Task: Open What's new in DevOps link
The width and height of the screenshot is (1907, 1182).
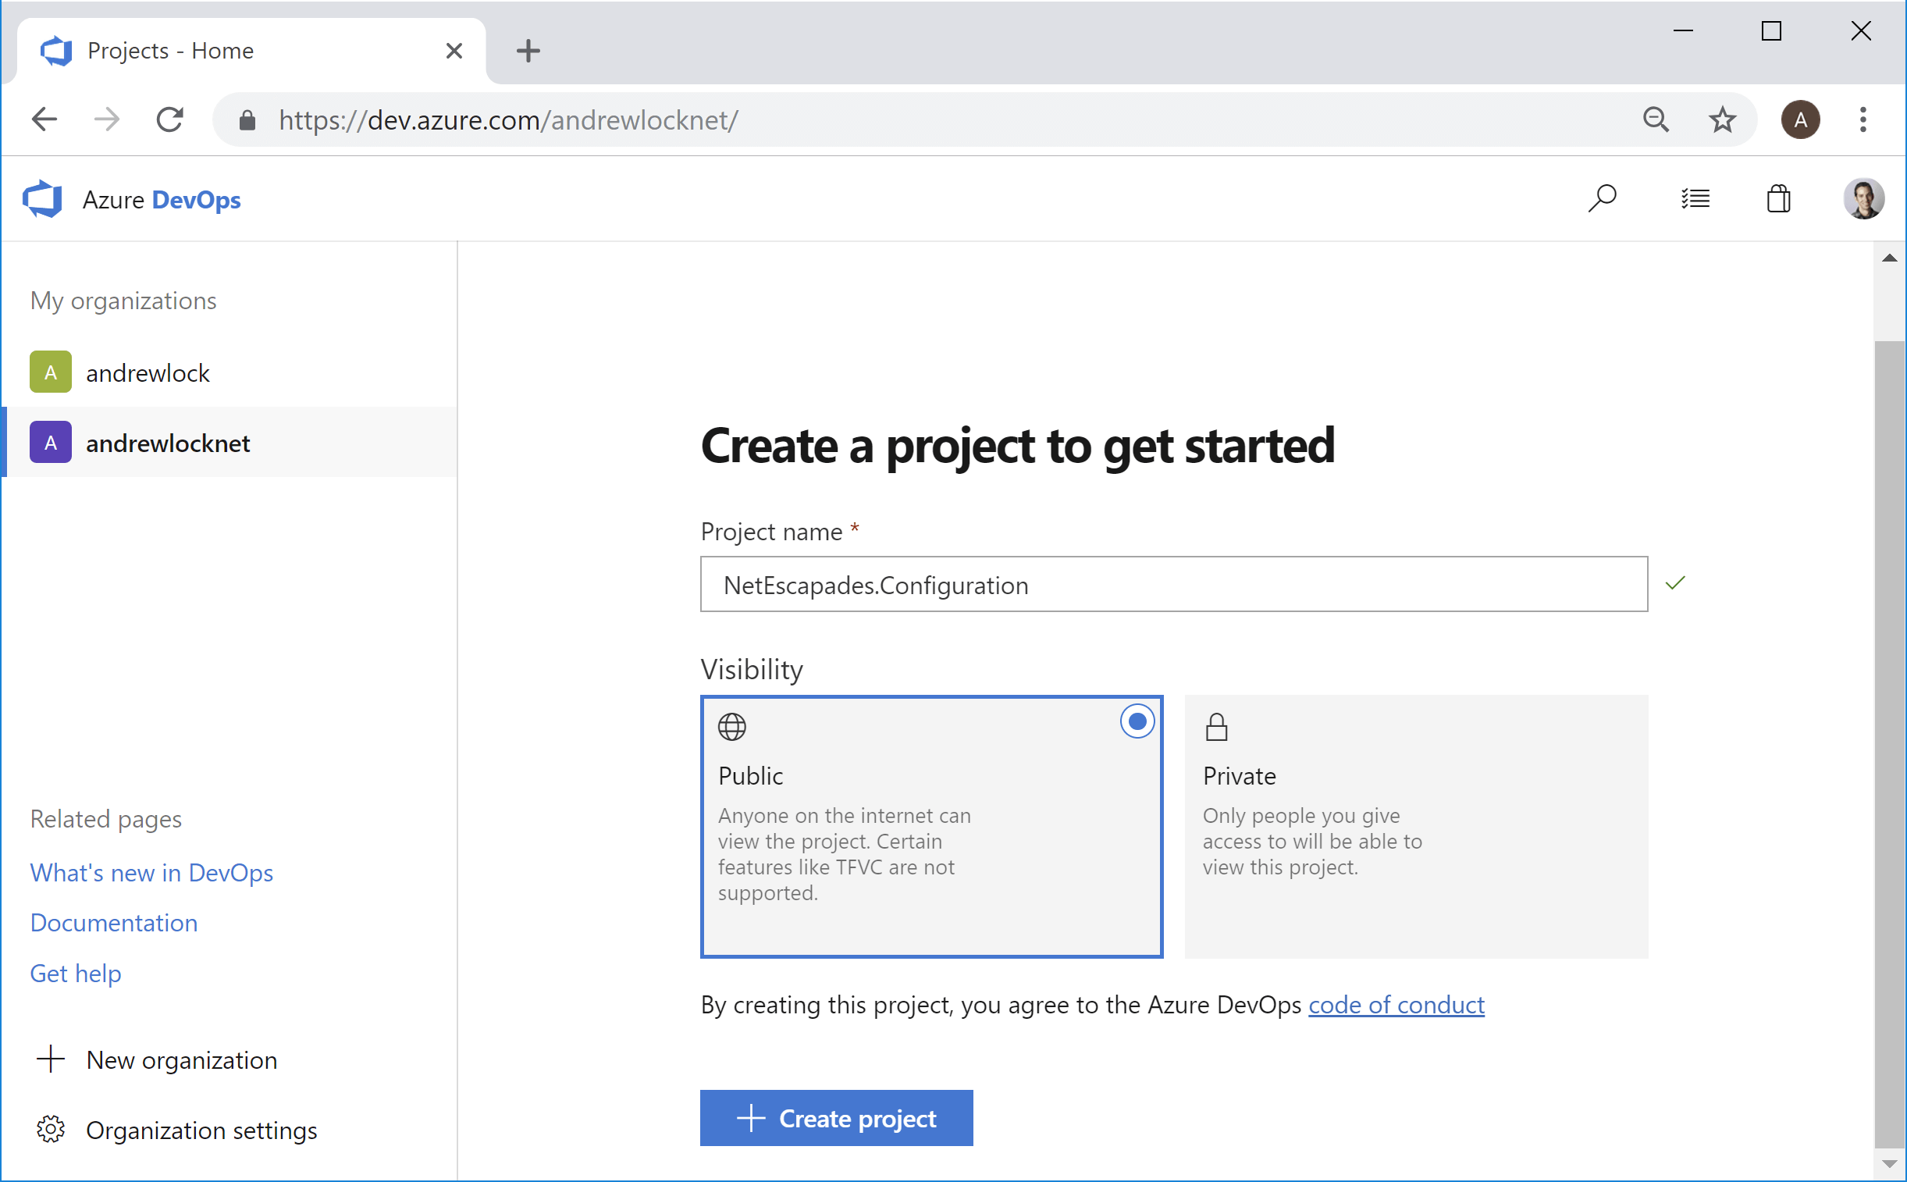Action: coord(151,872)
